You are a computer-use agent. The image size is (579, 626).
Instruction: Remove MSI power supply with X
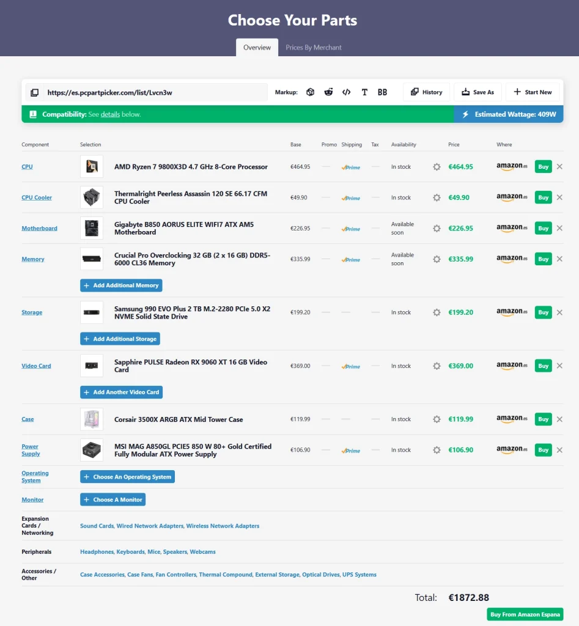(559, 450)
